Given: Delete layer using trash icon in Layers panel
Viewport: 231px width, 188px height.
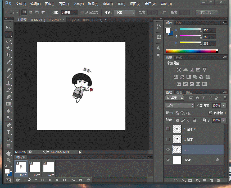Looking at the screenshot, I should point(218,180).
